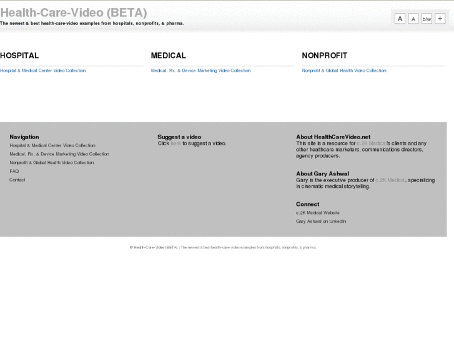Click the small A font size icon
454x340 pixels.
[413, 19]
